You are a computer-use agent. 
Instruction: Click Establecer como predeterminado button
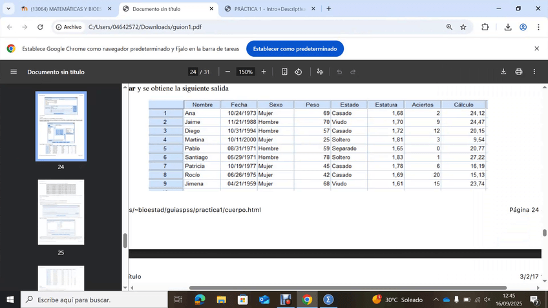coord(295,48)
